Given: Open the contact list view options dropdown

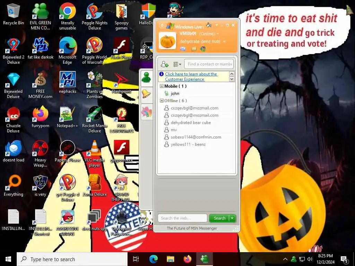Looking at the screenshot, I should click(177, 64).
